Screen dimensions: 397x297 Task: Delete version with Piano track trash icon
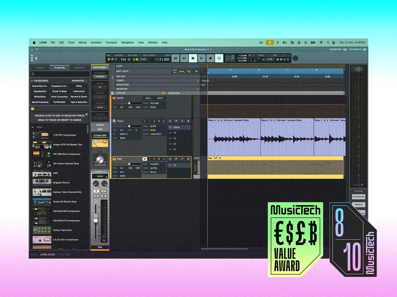tap(188, 121)
